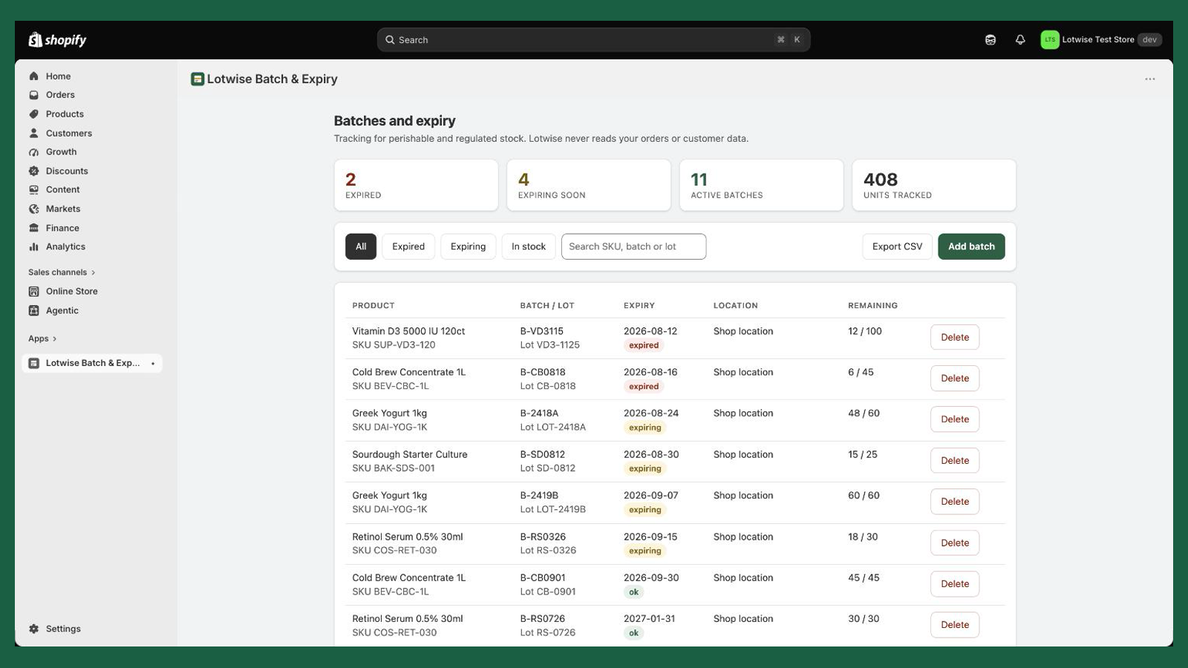Click the Markets globe icon

(x=33, y=209)
